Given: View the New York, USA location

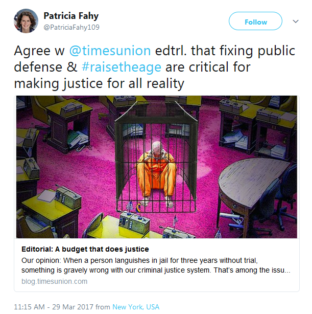Looking at the screenshot, I should point(136,307).
